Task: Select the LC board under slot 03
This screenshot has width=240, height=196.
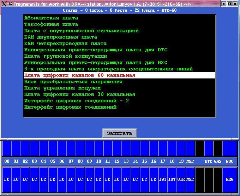Action: [34, 180]
